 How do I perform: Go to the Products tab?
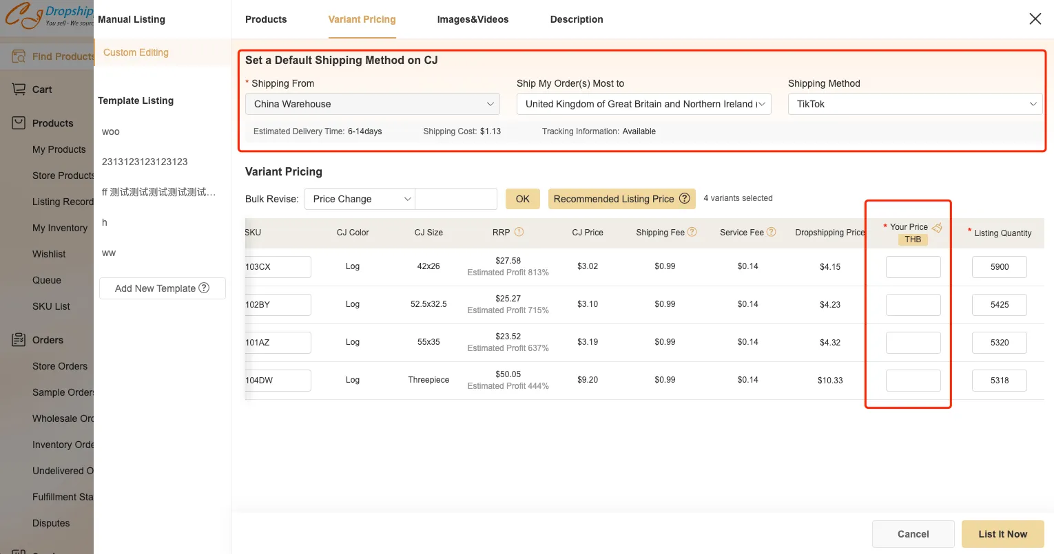tap(266, 19)
